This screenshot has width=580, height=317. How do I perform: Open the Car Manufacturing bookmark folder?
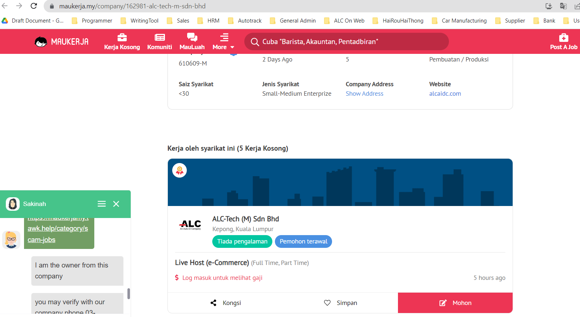459,21
